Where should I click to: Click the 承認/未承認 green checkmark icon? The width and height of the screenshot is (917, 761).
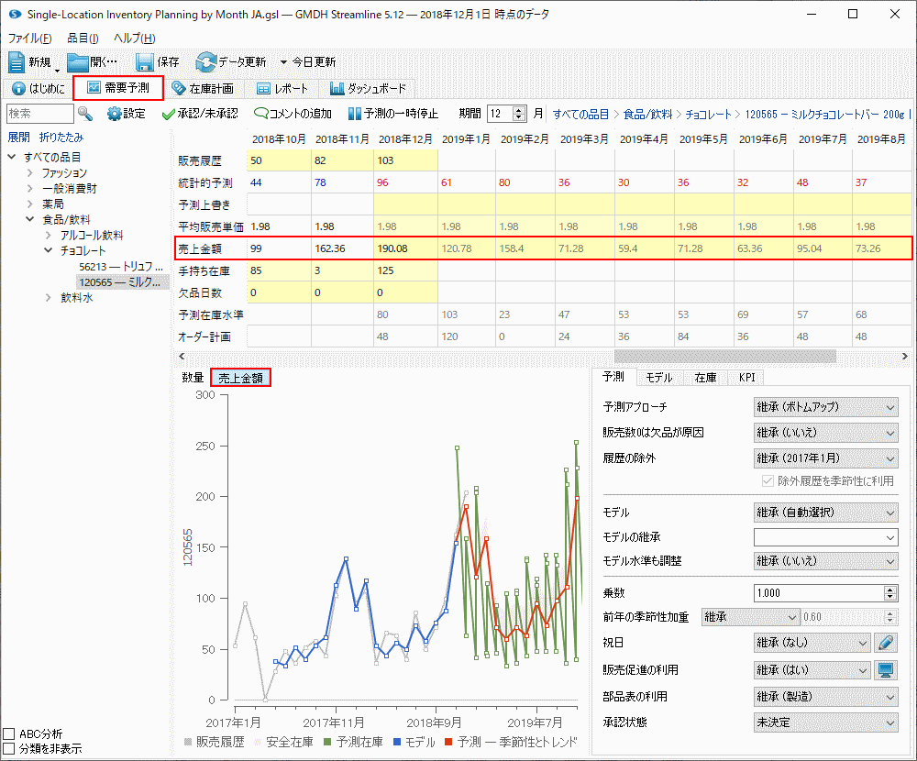tap(168, 114)
